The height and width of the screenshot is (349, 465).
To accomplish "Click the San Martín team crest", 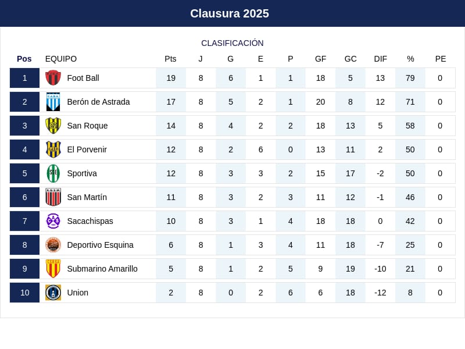I will click(x=53, y=197).
